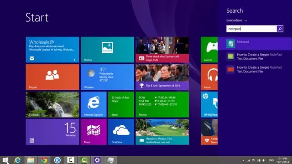Open the Music headphones tile
292x164 pixels.
click(x=209, y=77)
